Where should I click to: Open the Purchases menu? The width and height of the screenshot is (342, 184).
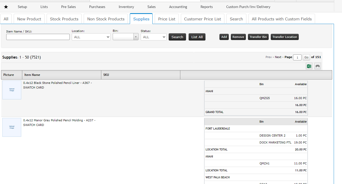[x=97, y=7]
